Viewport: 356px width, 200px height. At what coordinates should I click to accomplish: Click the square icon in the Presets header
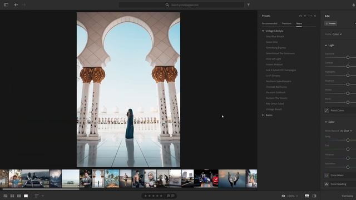pos(300,16)
